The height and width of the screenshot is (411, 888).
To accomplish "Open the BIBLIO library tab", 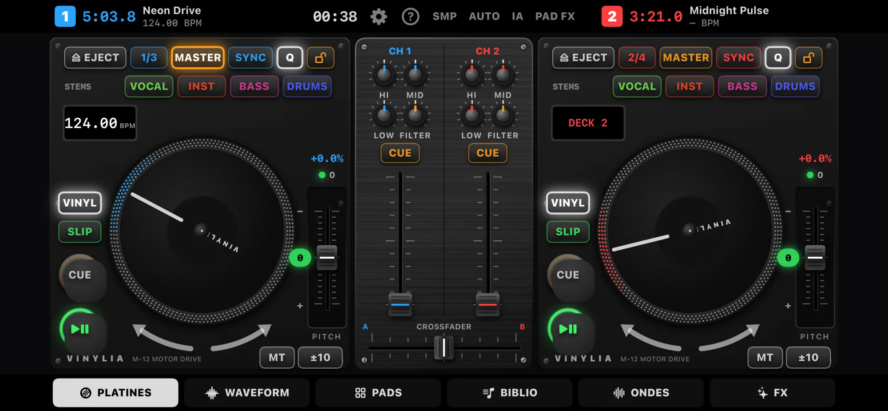I will coord(510,393).
